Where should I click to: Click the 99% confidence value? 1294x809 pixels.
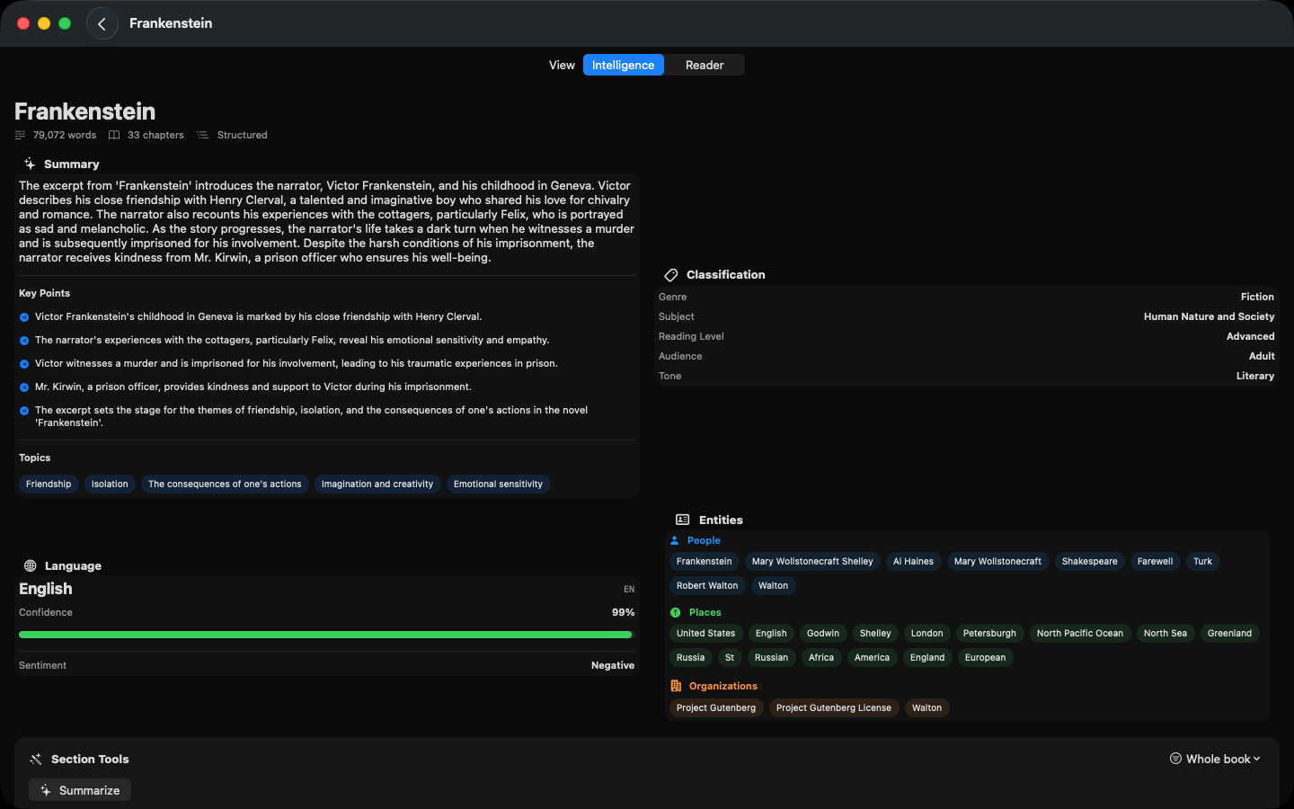pos(624,612)
